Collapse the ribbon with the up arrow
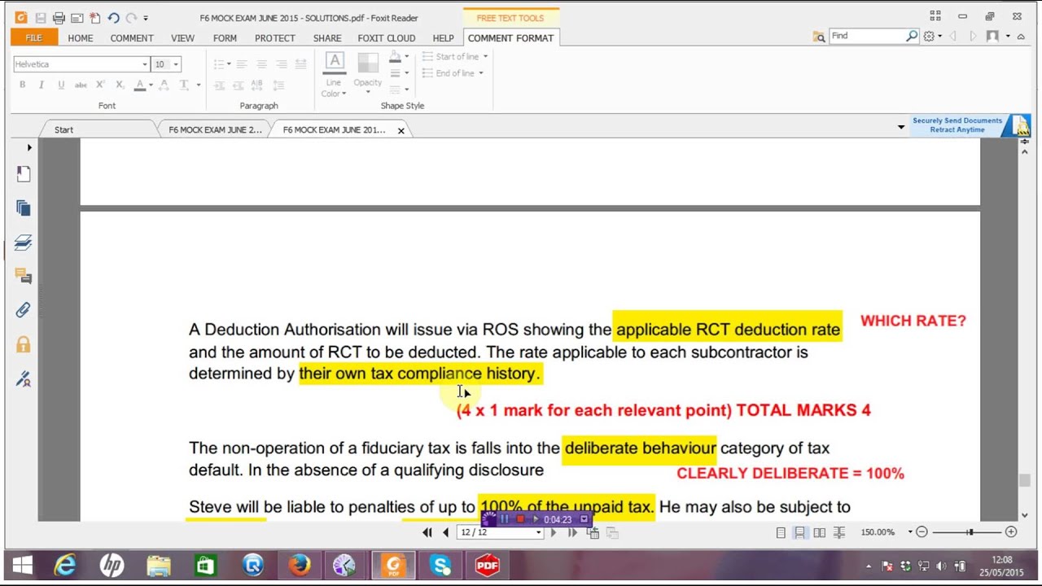Screen dimensions: 1042x586 tap(1022, 37)
